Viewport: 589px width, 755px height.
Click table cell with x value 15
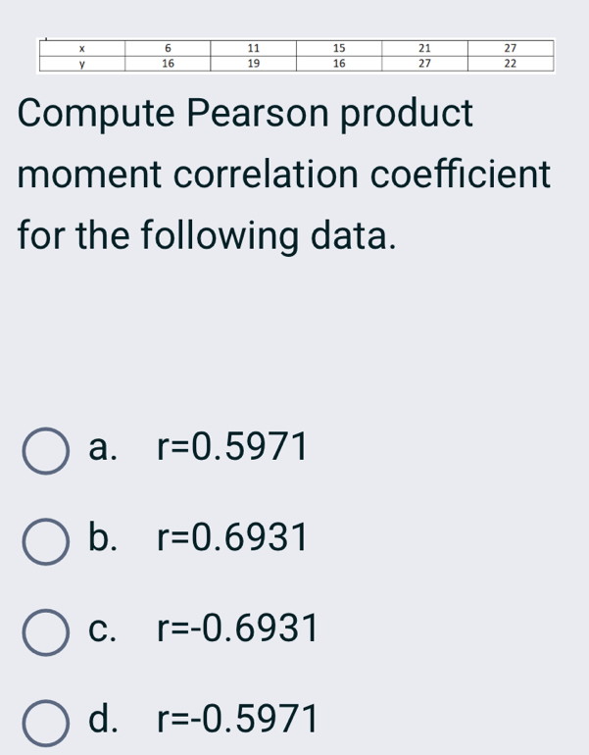[x=339, y=47]
